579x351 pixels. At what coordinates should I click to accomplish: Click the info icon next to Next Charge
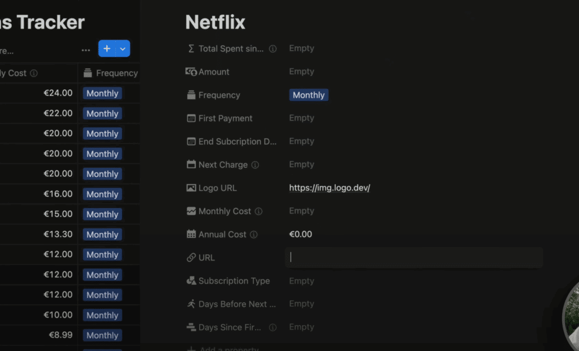coord(255,165)
